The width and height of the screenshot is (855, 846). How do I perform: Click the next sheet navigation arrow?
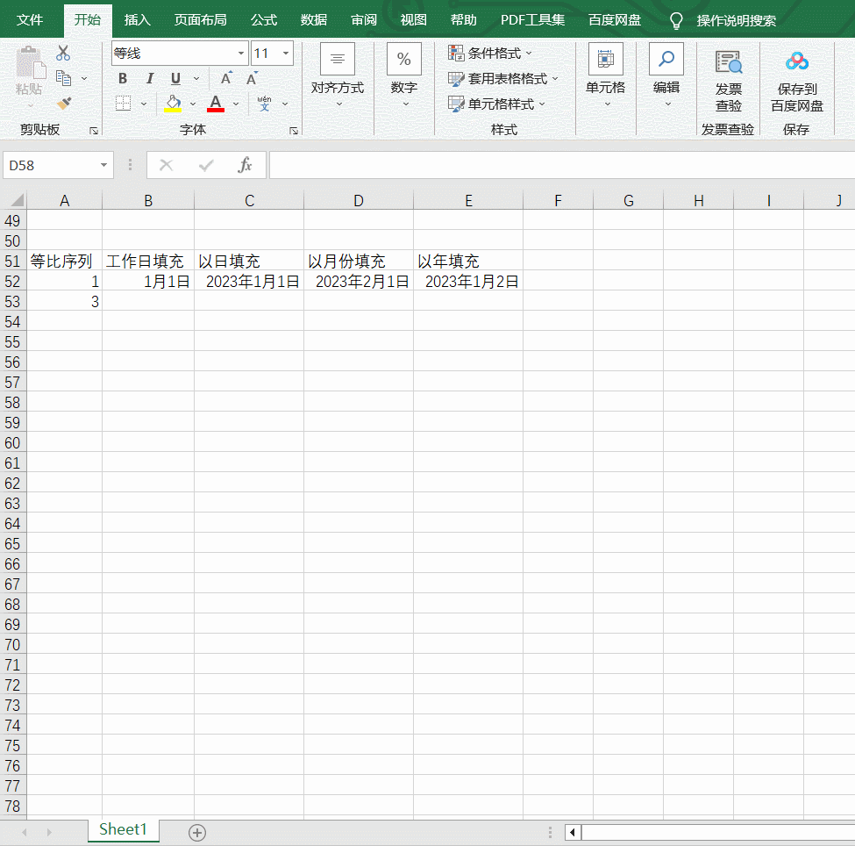[49, 832]
